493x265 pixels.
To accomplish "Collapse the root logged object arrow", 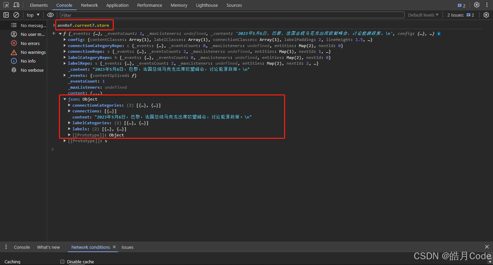I will click(x=60, y=34).
